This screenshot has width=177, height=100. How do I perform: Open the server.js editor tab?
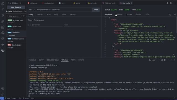pos(92,3)
